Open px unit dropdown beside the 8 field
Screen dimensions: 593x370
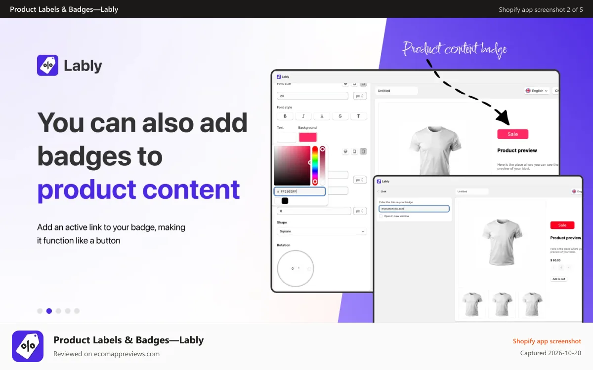(360, 211)
